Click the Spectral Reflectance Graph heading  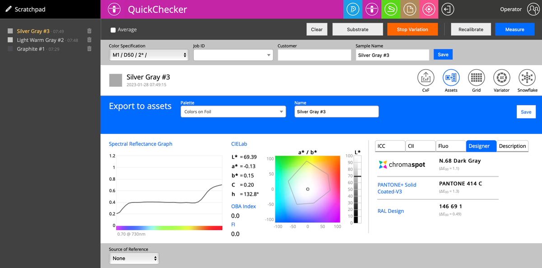140,144
